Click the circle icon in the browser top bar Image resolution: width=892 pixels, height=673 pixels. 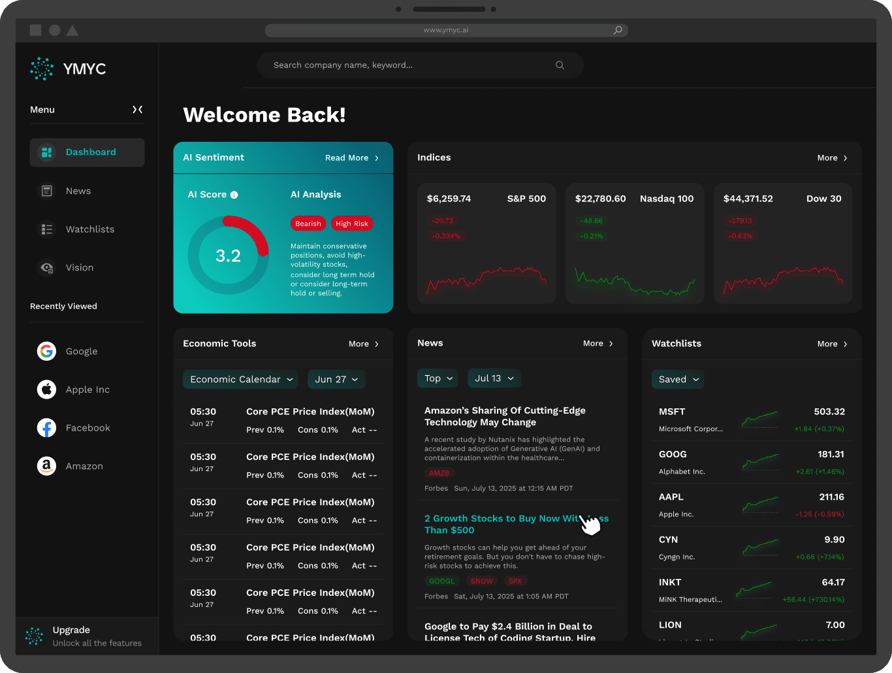55,30
